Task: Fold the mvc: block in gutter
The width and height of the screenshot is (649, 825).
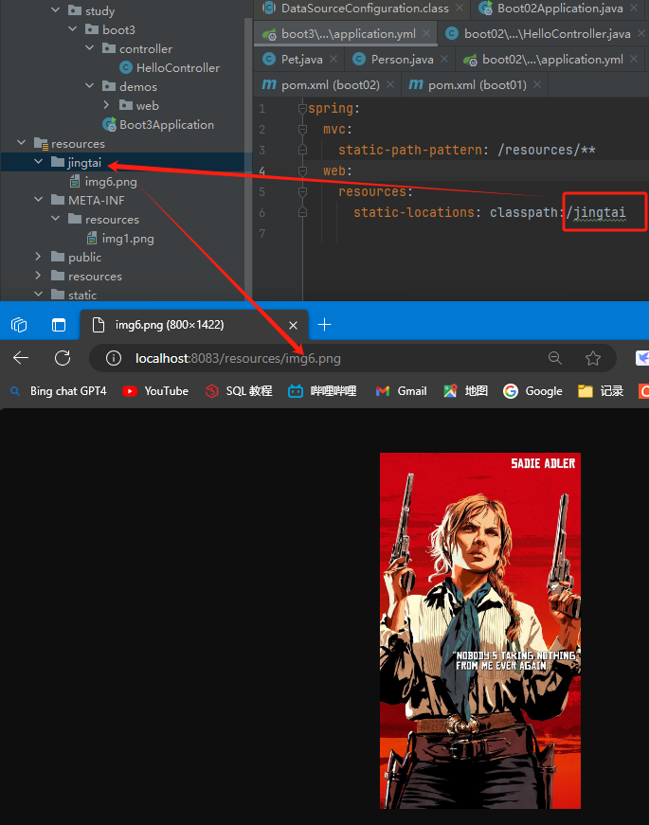Action: coord(302,129)
